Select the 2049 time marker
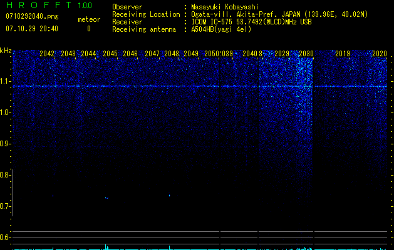Image resolution: width=394 pixels, height=250 pixels. point(191,54)
